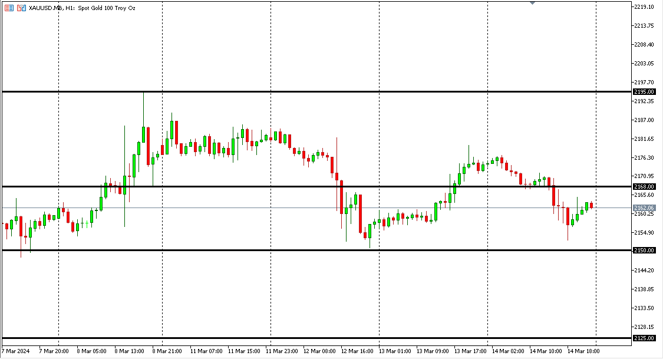The height and width of the screenshot is (359, 663).
Task: Click the 8 Mar 13:00 time label
Action: [129, 351]
